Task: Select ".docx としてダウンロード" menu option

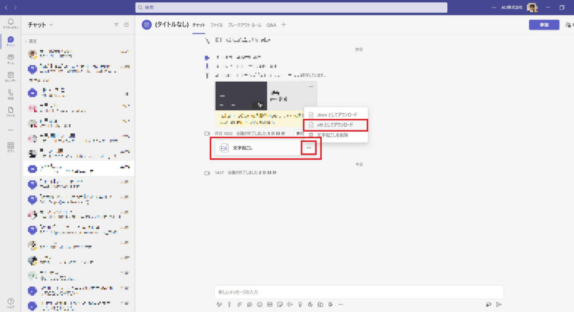Action: click(x=336, y=115)
